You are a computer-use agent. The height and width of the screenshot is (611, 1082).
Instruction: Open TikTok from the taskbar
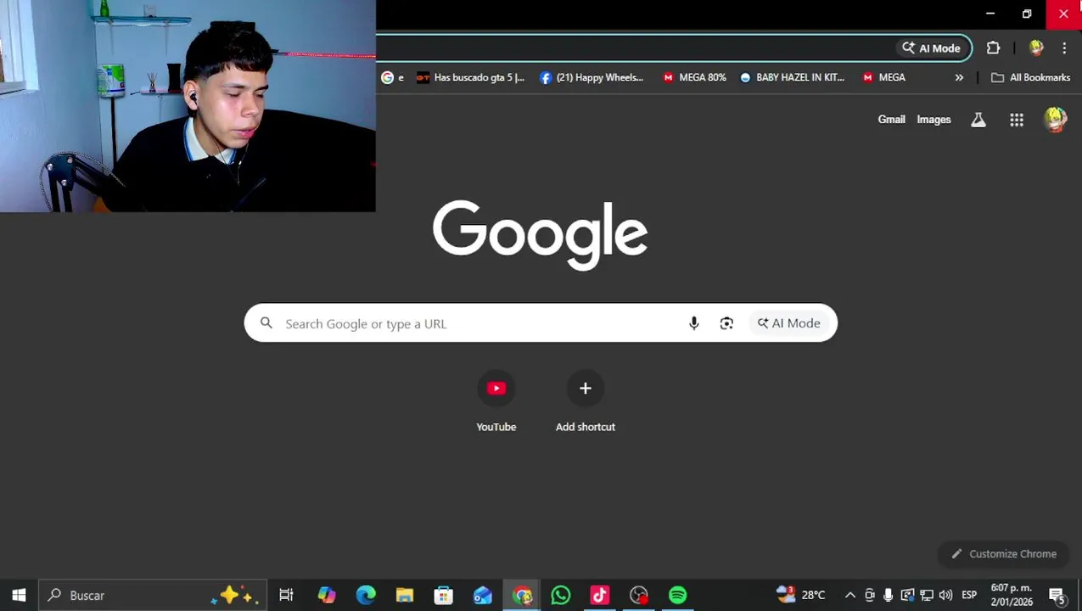click(x=600, y=596)
